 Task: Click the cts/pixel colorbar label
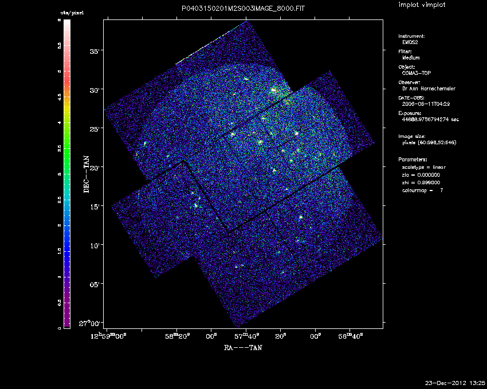pos(72,13)
